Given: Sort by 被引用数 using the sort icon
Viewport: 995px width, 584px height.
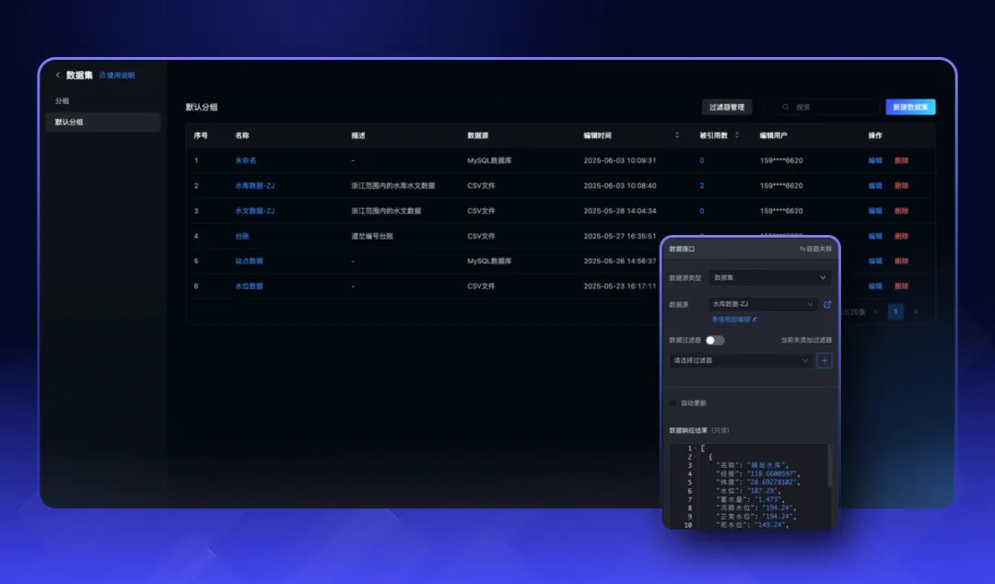Looking at the screenshot, I should 743,135.
